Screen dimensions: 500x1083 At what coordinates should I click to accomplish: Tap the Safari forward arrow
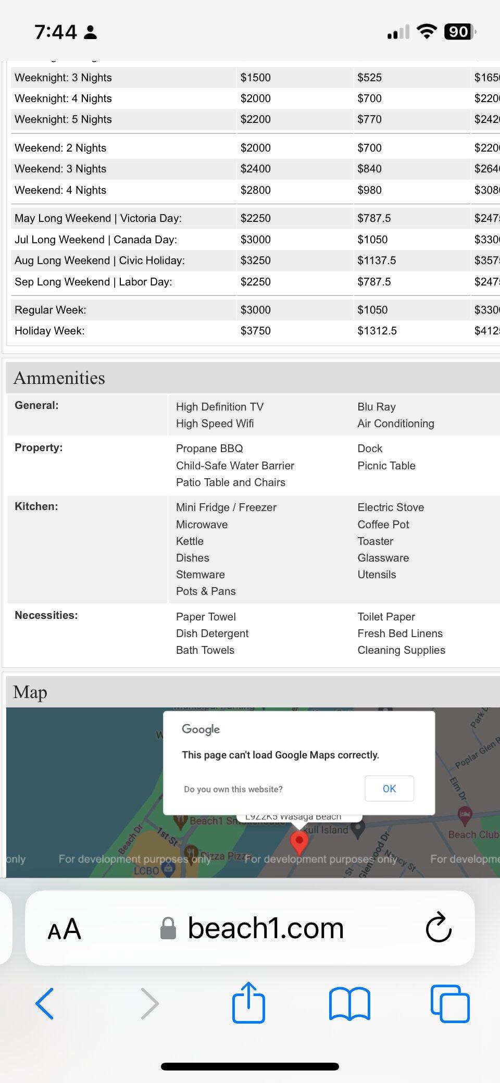click(149, 1003)
